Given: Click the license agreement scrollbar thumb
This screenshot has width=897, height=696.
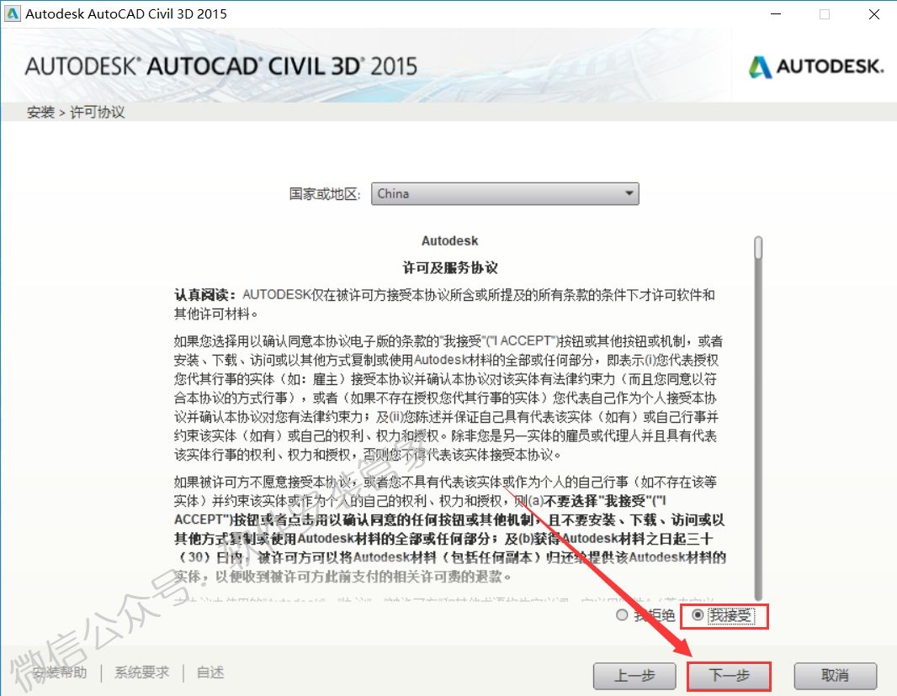Looking at the screenshot, I should coord(758,247).
